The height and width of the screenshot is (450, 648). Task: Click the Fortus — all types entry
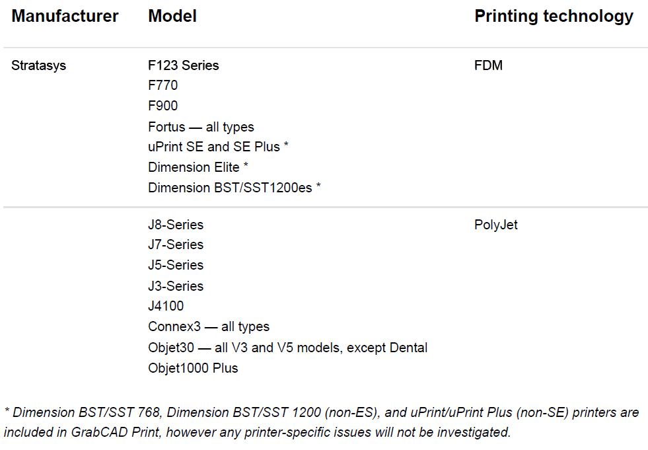tap(201, 127)
